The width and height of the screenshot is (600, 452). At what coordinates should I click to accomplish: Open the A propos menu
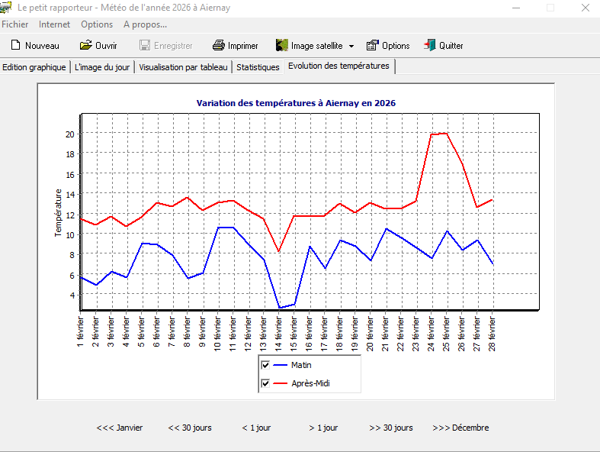(145, 24)
